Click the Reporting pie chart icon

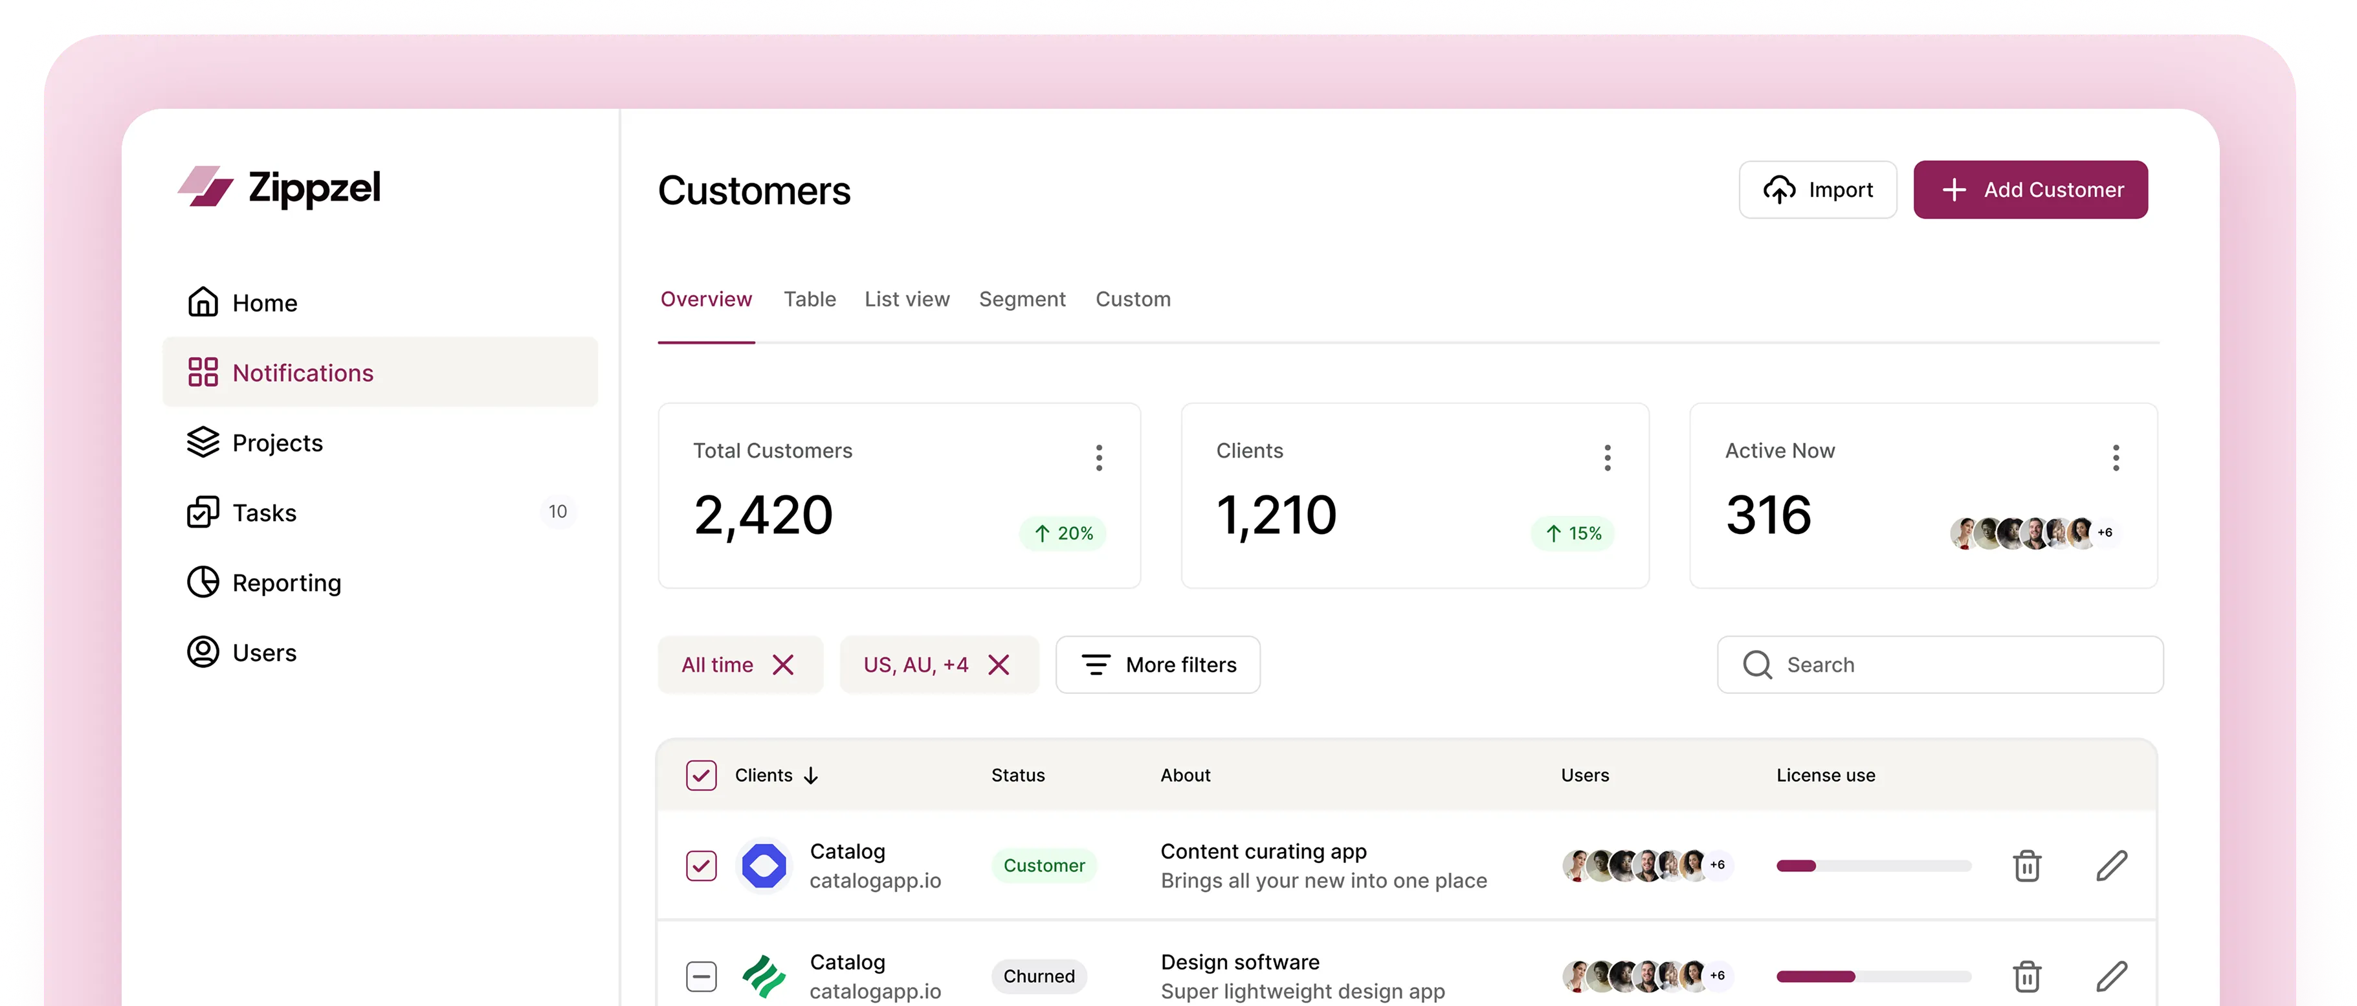pos(202,582)
